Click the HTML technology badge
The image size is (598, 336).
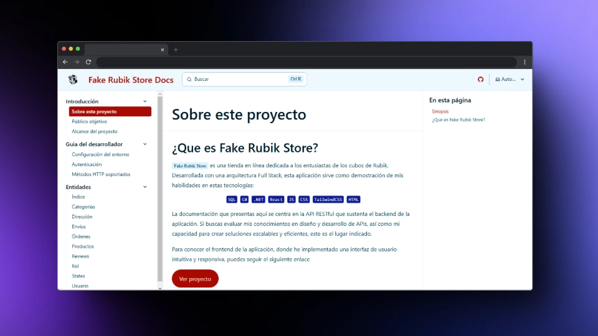tap(354, 199)
